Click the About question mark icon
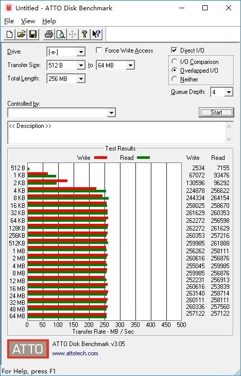Viewport: 241px width, 376px height. [x=84, y=34]
